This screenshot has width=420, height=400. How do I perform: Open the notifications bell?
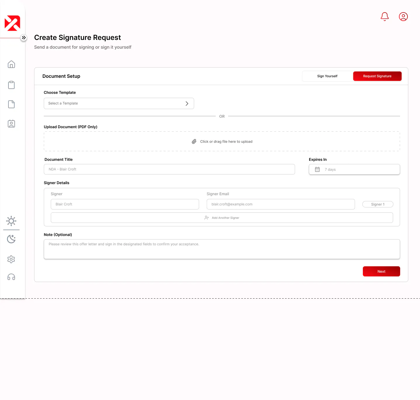click(x=385, y=17)
